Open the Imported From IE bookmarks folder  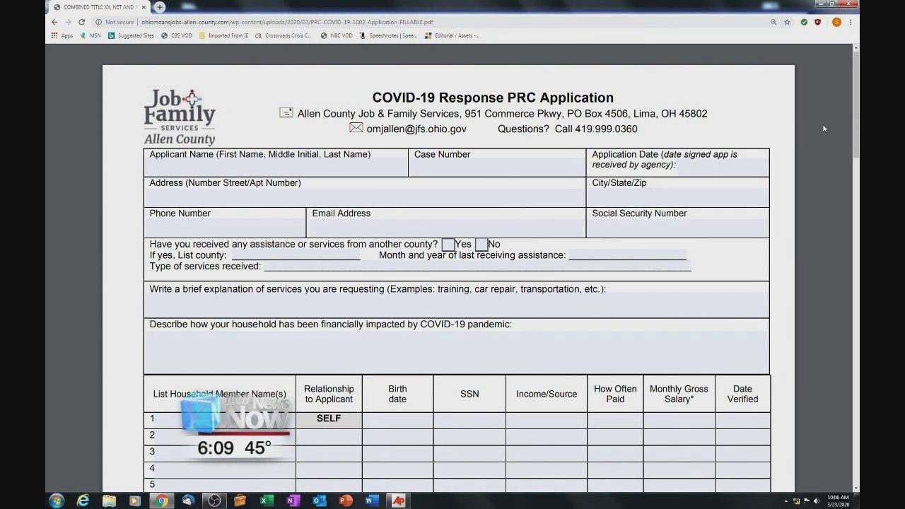[x=224, y=35]
